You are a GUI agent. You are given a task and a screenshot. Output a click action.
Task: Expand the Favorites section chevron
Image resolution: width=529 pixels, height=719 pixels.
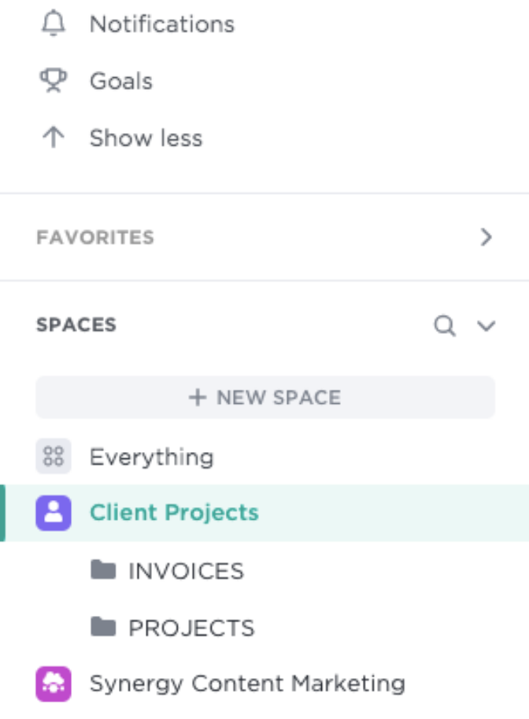(486, 237)
